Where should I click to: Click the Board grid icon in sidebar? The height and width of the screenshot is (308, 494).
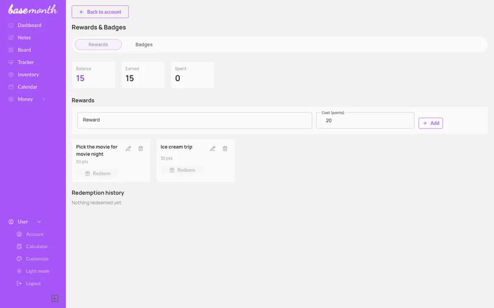[11, 50]
